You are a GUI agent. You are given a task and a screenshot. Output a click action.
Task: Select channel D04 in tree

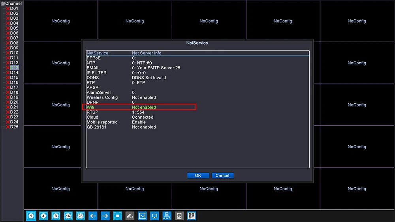[x=14, y=23]
